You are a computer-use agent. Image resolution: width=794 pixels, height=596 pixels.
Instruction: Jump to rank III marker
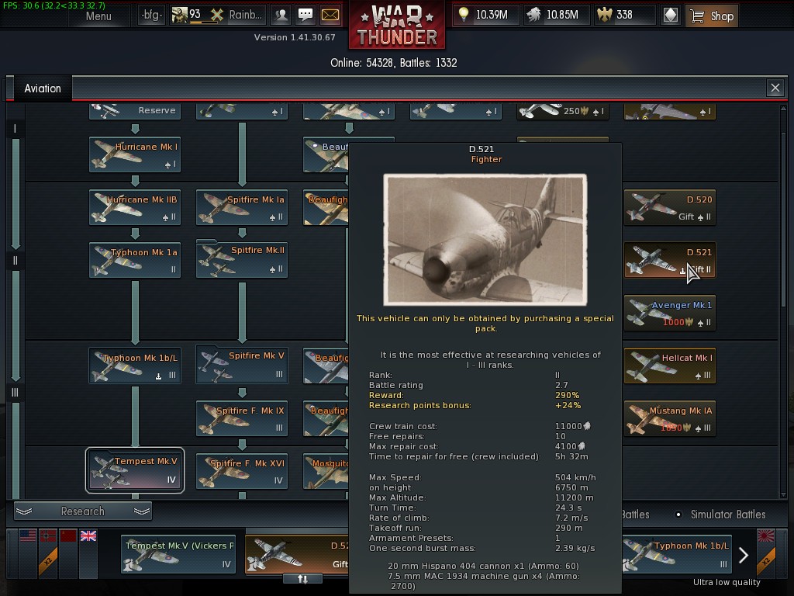pyautogui.click(x=16, y=392)
